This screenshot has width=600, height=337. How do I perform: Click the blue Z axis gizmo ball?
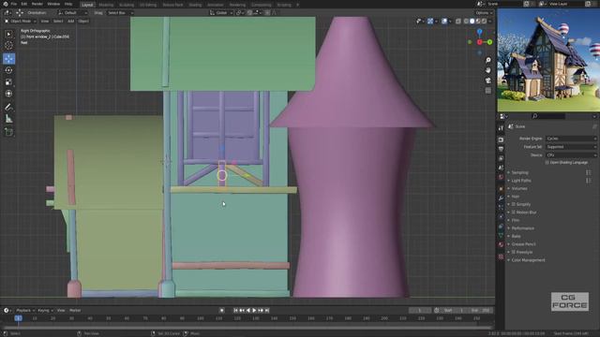479,32
